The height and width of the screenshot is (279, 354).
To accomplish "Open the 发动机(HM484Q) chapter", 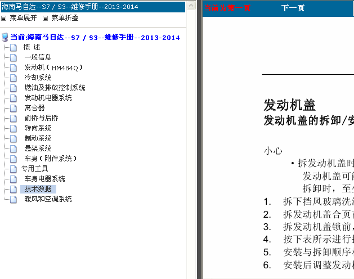I will pyautogui.click(x=53, y=67).
